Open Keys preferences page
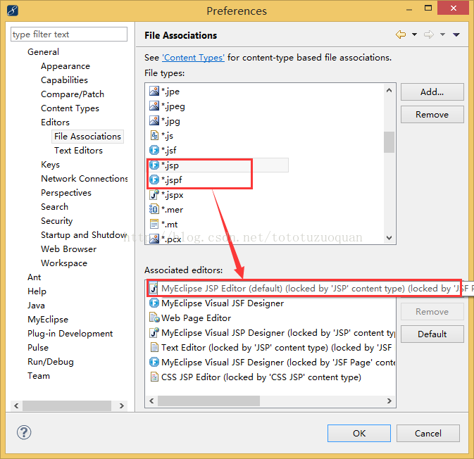 [50, 165]
